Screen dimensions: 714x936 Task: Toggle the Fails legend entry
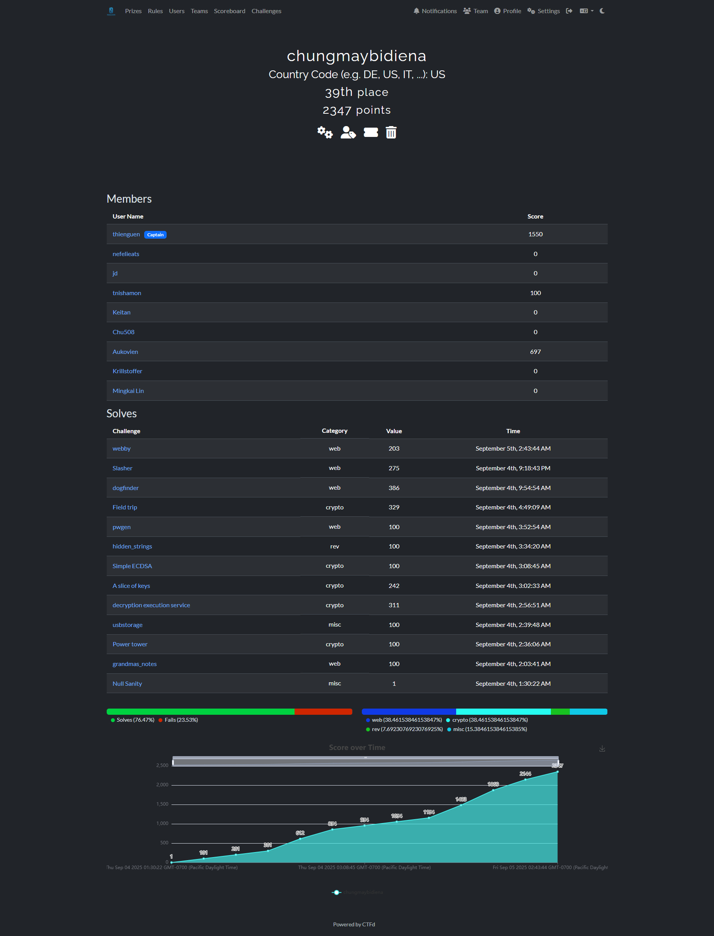[178, 720]
